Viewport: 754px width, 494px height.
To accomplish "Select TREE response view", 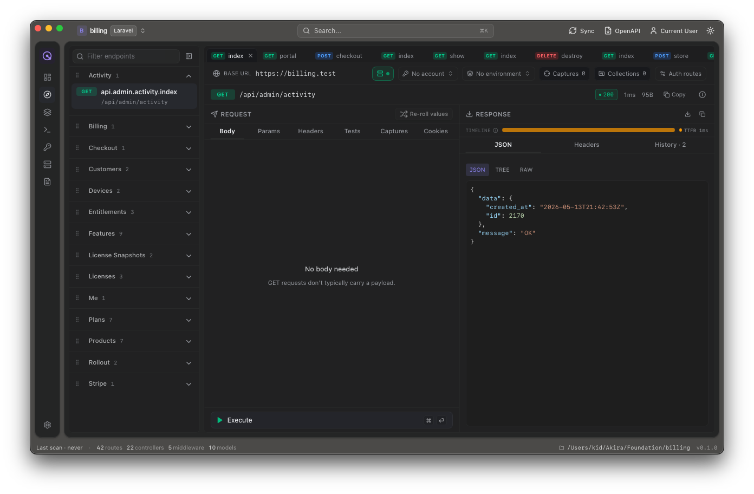I will coord(502,170).
